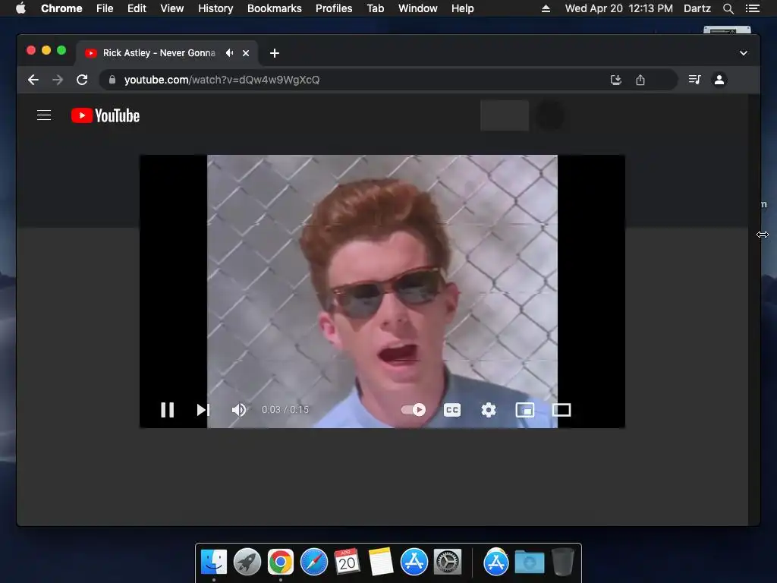Click the address bar URL field
The image size is (777, 583).
(388, 80)
